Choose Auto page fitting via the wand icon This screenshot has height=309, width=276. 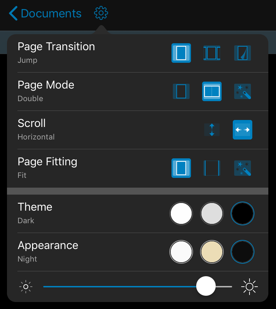point(243,168)
